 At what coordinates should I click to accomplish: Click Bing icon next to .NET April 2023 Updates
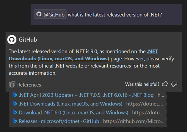[15, 95]
